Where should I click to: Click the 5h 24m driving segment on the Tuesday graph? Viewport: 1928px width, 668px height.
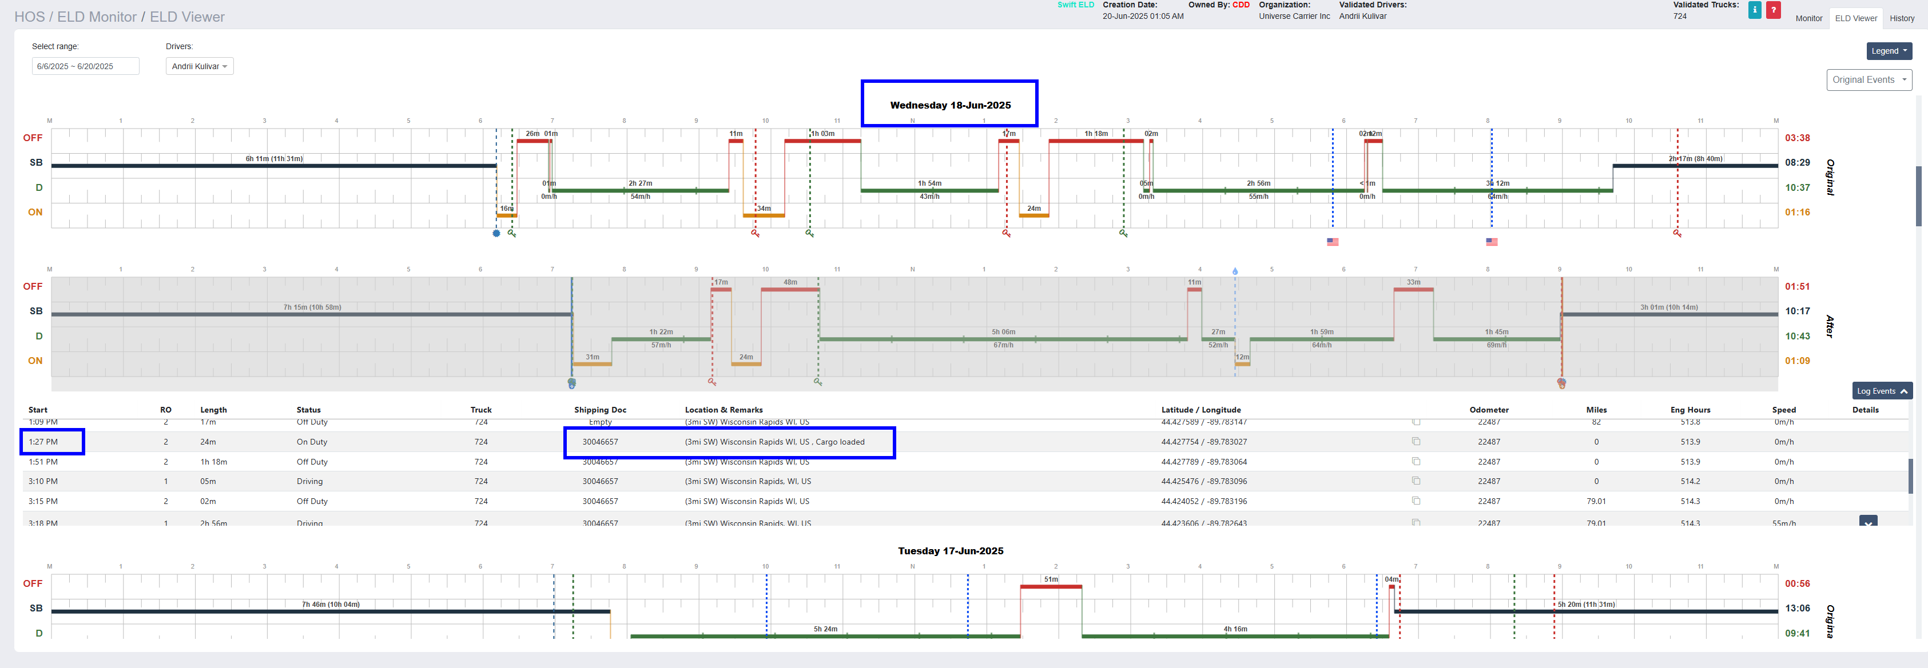pos(825,636)
